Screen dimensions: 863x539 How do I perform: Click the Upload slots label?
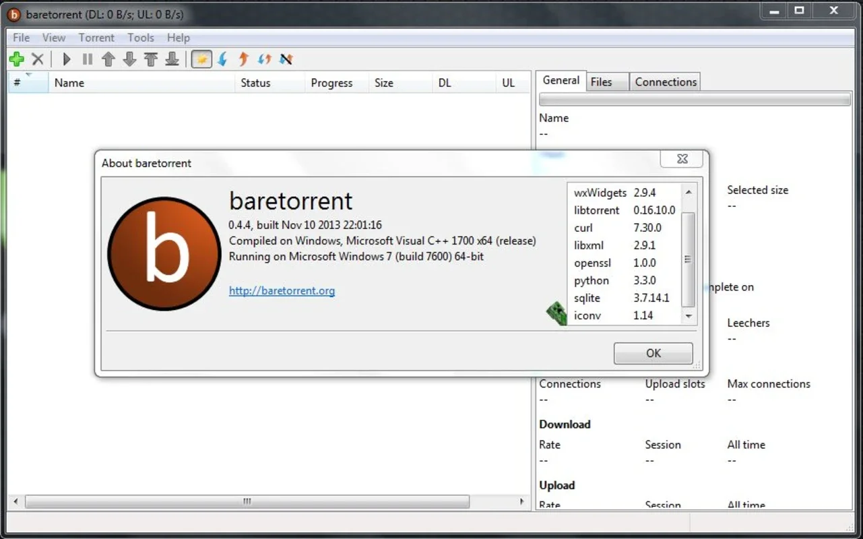tap(675, 384)
